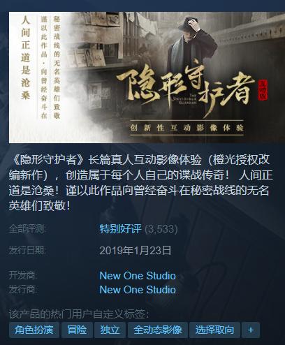Click the gold 隐形守护者 title logo
Screen dimensions: 285x345
185,89
